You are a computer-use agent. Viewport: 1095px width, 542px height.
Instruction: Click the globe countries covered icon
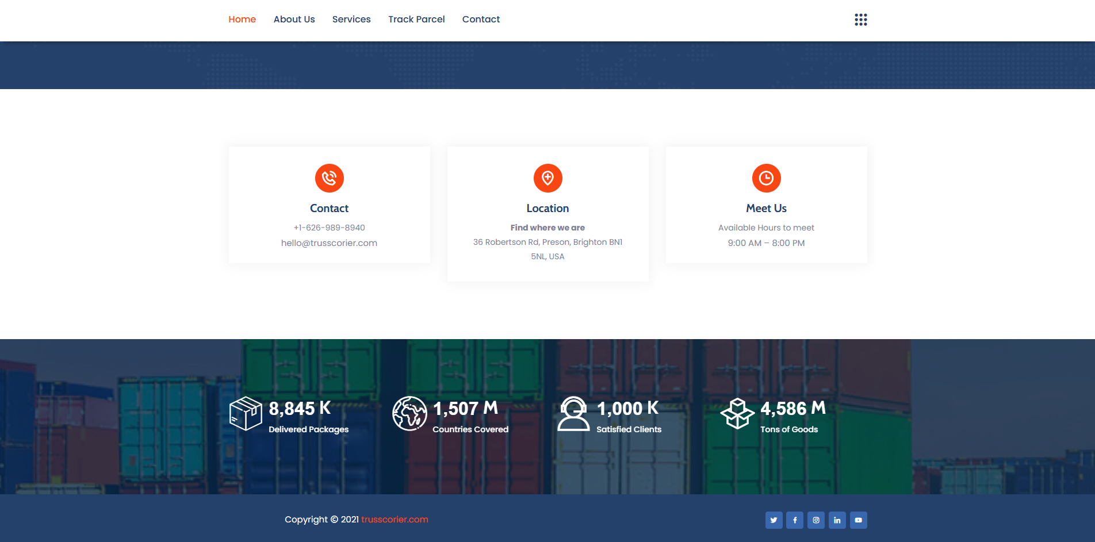(409, 413)
